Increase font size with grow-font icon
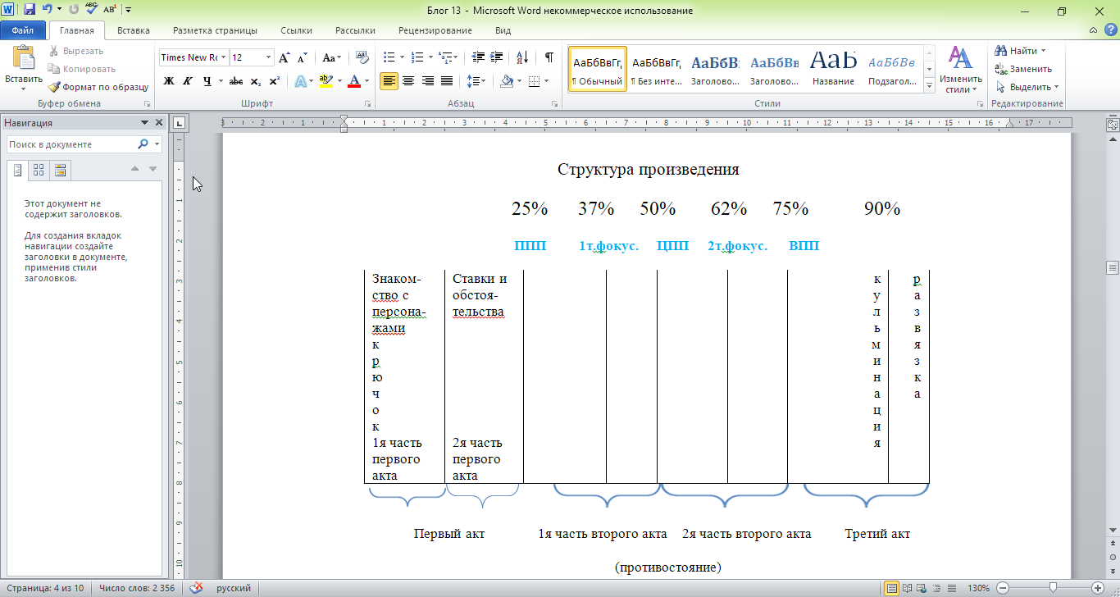1120x597 pixels. 285,57
